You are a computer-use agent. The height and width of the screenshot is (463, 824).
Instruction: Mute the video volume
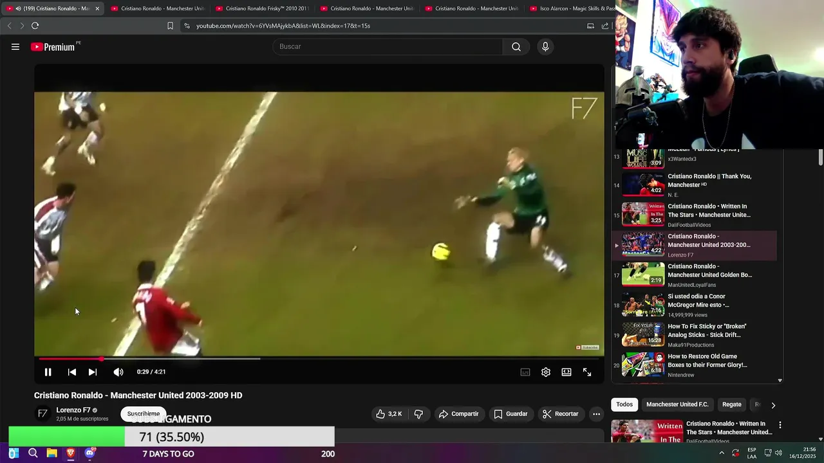[x=118, y=372]
